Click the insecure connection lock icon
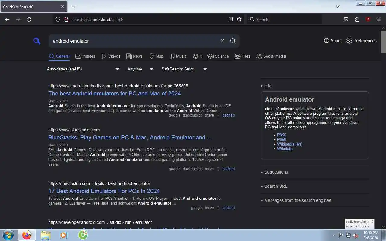Image resolution: width=386 pixels, height=241 pixels. (x=66, y=20)
